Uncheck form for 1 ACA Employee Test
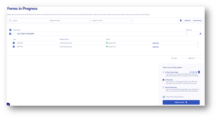The width and height of the screenshot is (218, 119). (14, 43)
